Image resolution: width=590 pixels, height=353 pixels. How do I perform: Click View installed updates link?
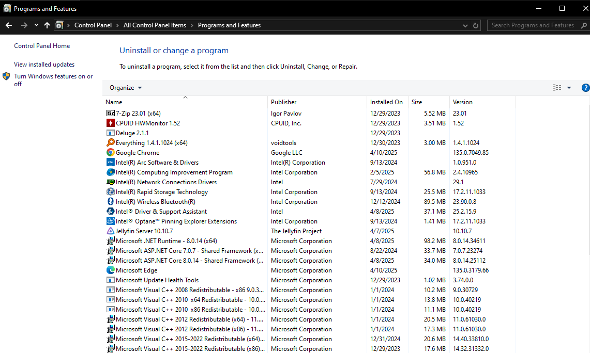click(44, 65)
